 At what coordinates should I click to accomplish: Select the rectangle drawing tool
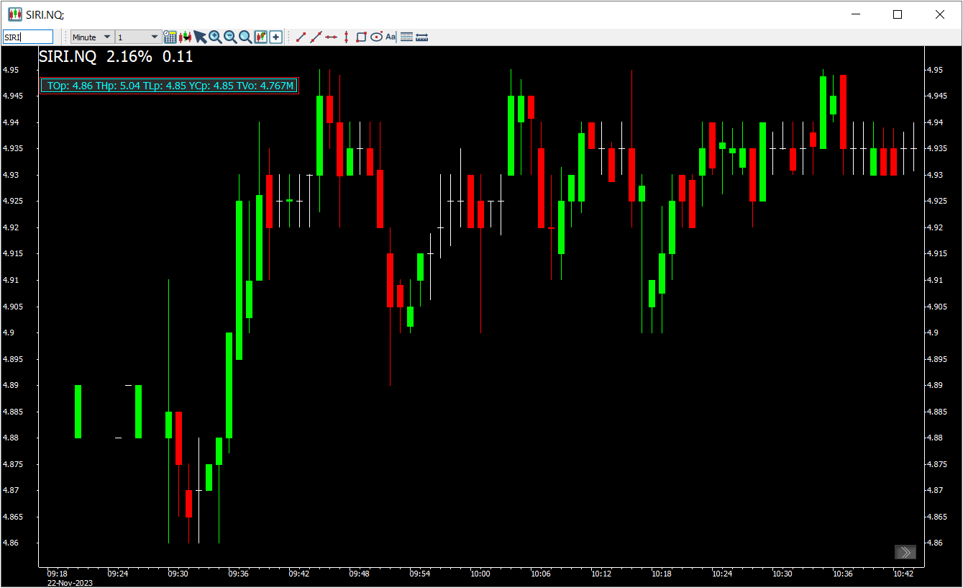click(361, 37)
